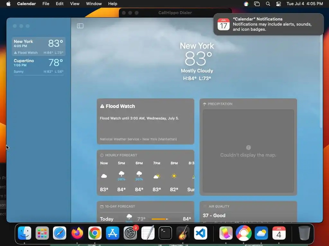
Task: Open Calendar app from the Dock
Action: point(279,233)
